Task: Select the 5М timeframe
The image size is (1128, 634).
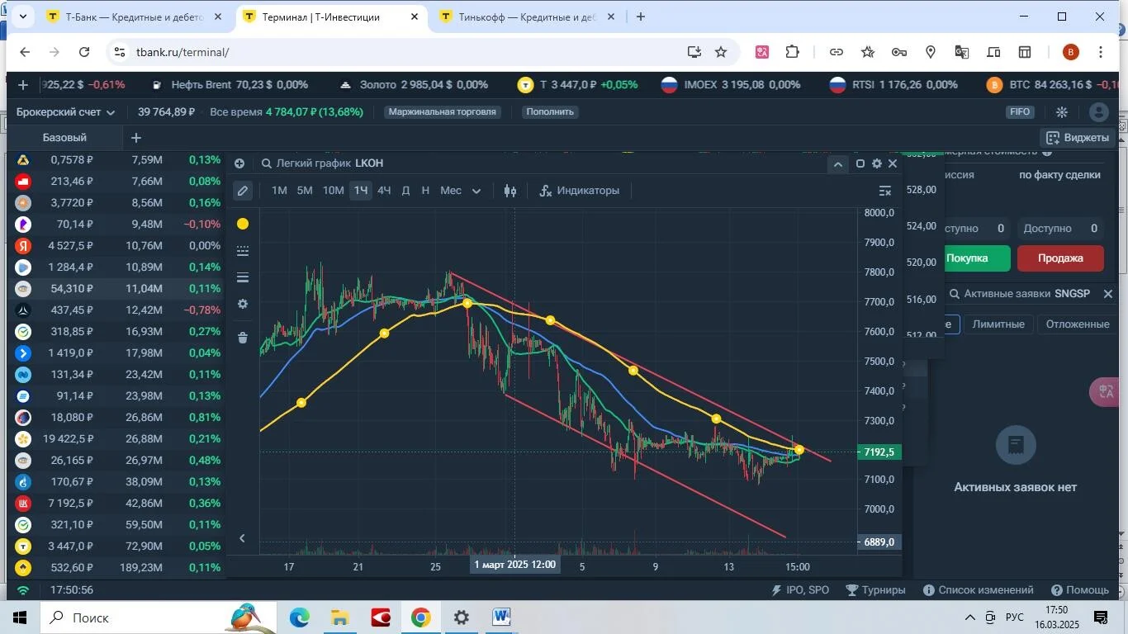Action: pos(305,191)
